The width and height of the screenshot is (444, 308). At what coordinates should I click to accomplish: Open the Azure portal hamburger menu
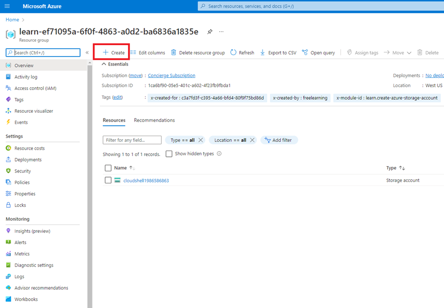[7, 6]
